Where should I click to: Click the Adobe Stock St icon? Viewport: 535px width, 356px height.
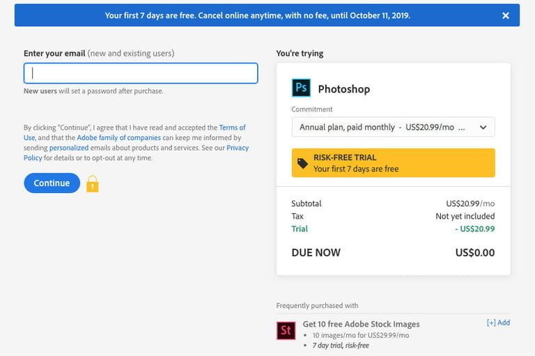pos(286,330)
